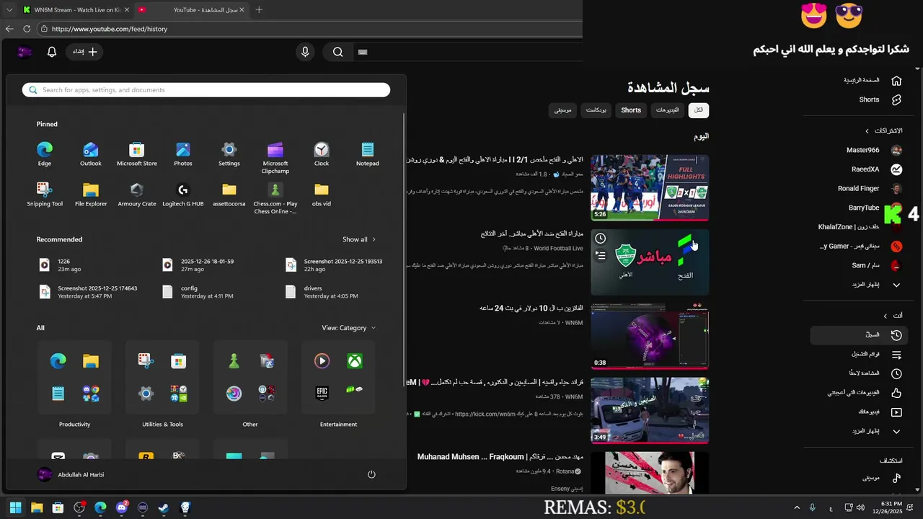Image resolution: width=923 pixels, height=519 pixels.
Task: Click the إنشاء create button
Action: (x=85, y=52)
